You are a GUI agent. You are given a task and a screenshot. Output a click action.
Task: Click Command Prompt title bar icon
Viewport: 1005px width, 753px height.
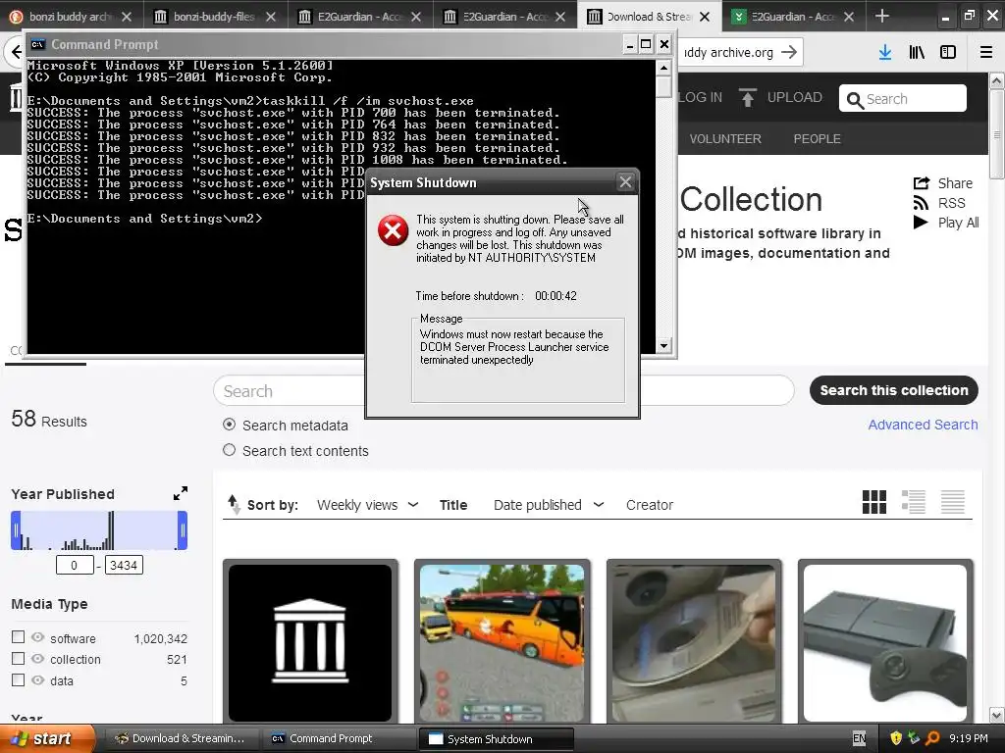click(38, 44)
